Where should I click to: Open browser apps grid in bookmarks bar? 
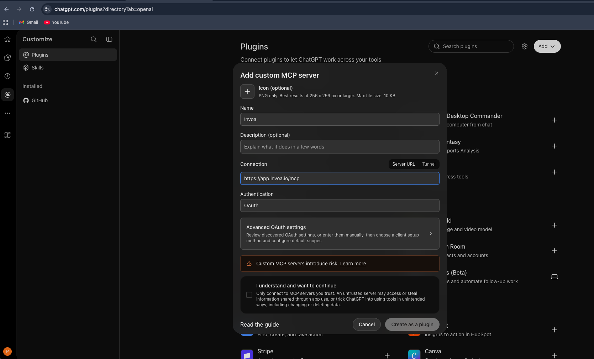5,22
